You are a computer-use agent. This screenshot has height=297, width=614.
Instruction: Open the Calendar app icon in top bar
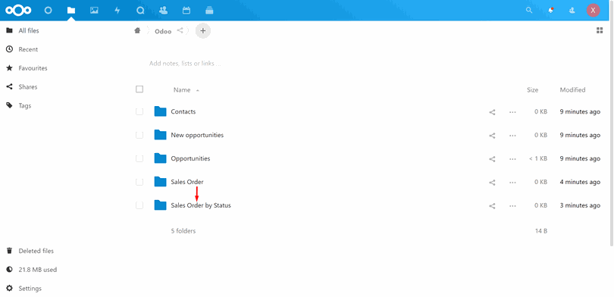186,11
